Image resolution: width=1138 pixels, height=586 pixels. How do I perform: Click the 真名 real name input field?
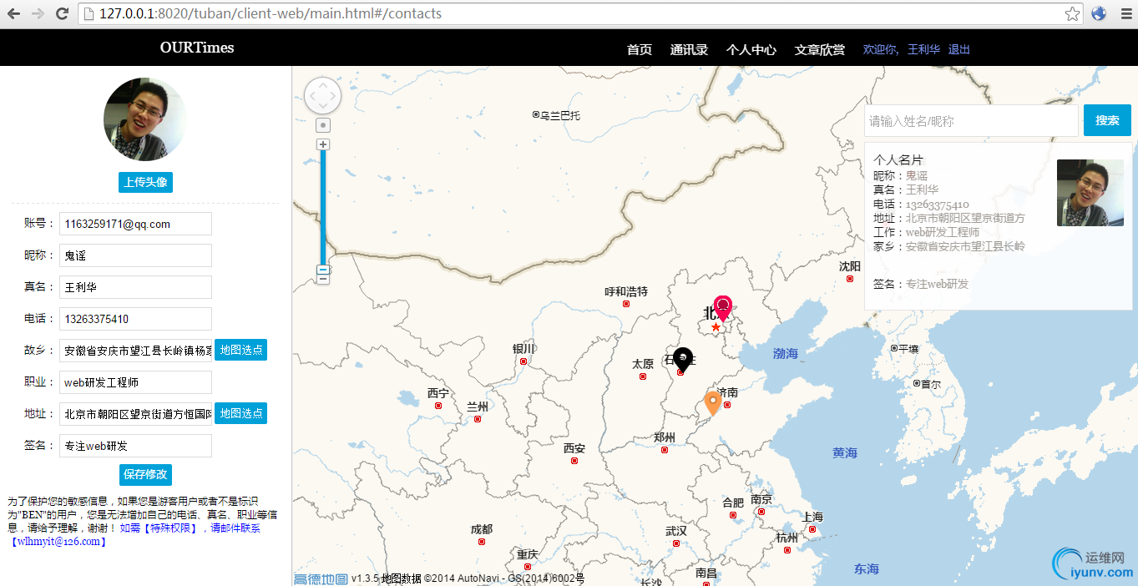pyautogui.click(x=135, y=287)
